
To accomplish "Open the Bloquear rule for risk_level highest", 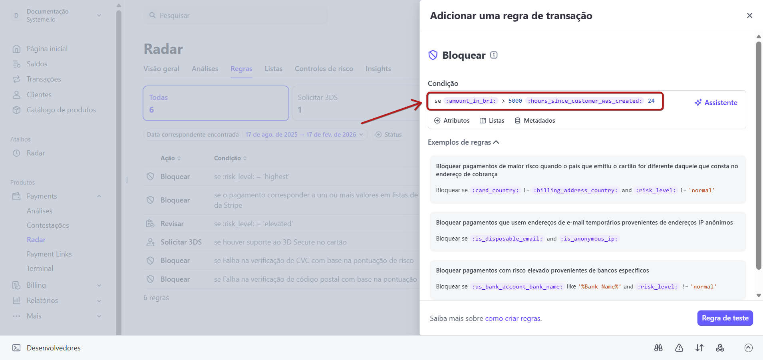I will click(282, 177).
